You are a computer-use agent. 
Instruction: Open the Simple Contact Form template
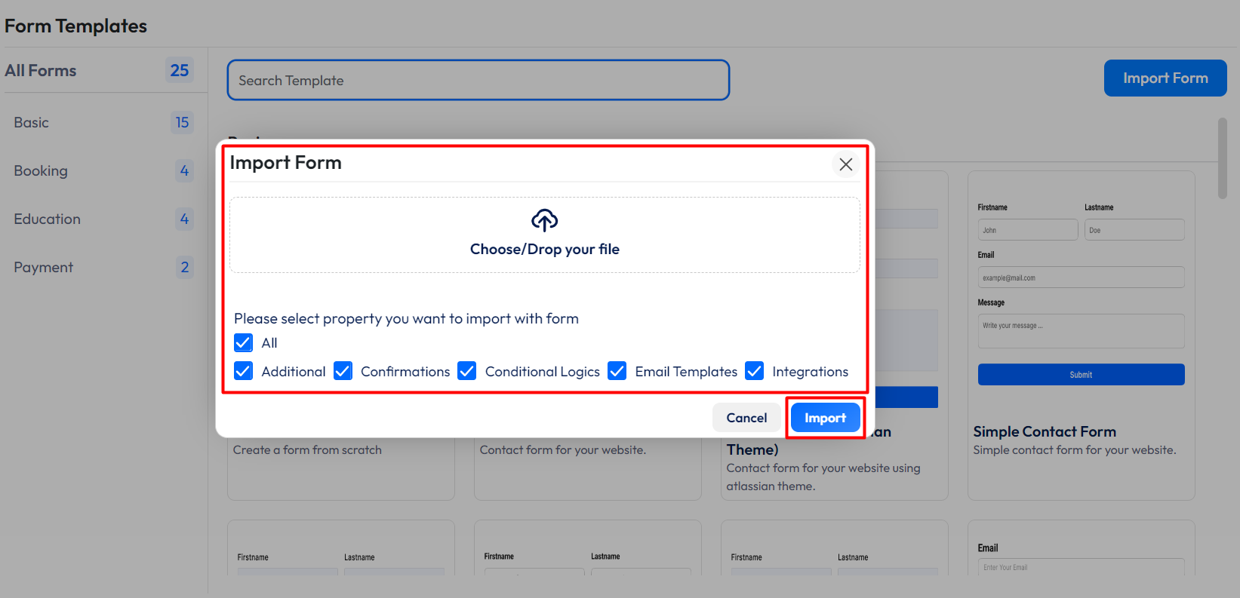click(1044, 431)
